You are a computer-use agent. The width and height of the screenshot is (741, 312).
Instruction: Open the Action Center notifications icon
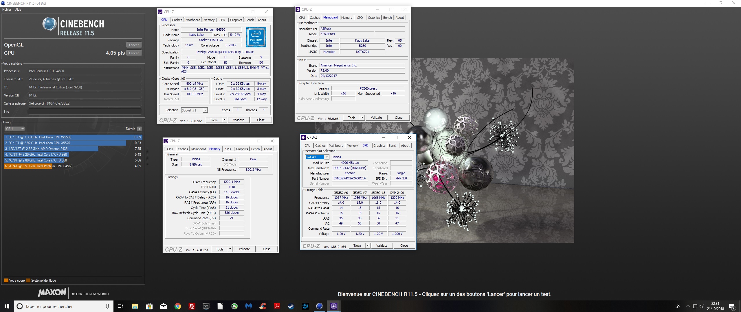click(732, 306)
